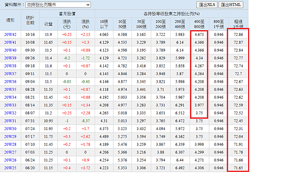Click the 10至50張 column header
Viewport: 302px width, 194px height.
pyautogui.click(x=122, y=24)
